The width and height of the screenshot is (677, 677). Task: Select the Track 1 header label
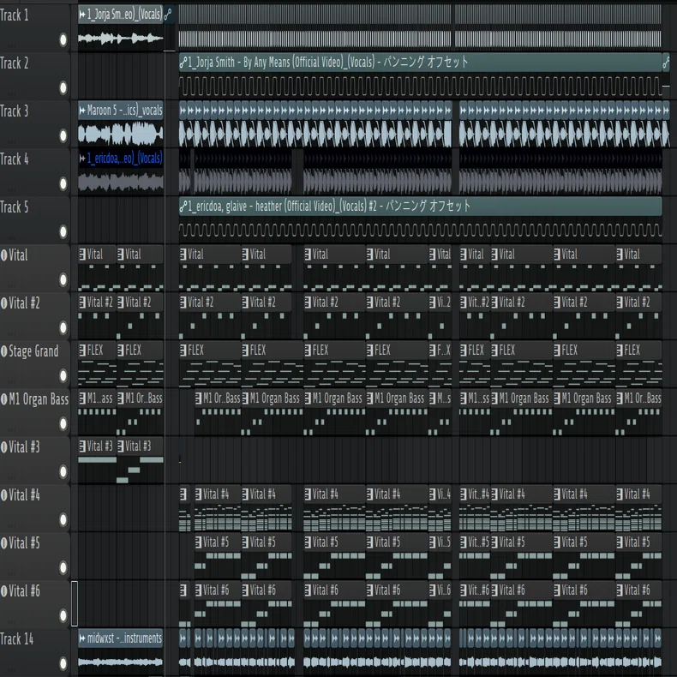(15, 15)
